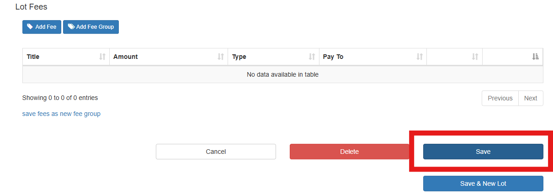This screenshot has width=553, height=194.
Task: Open 'save fees as new fee group' link
Action: coord(61,114)
